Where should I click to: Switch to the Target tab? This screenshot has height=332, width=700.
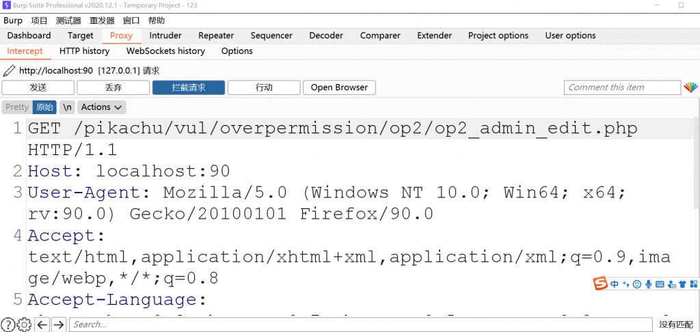81,36
